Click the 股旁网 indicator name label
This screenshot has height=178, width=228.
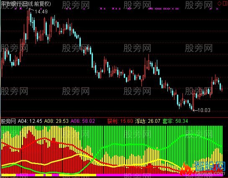click(x=8, y=121)
